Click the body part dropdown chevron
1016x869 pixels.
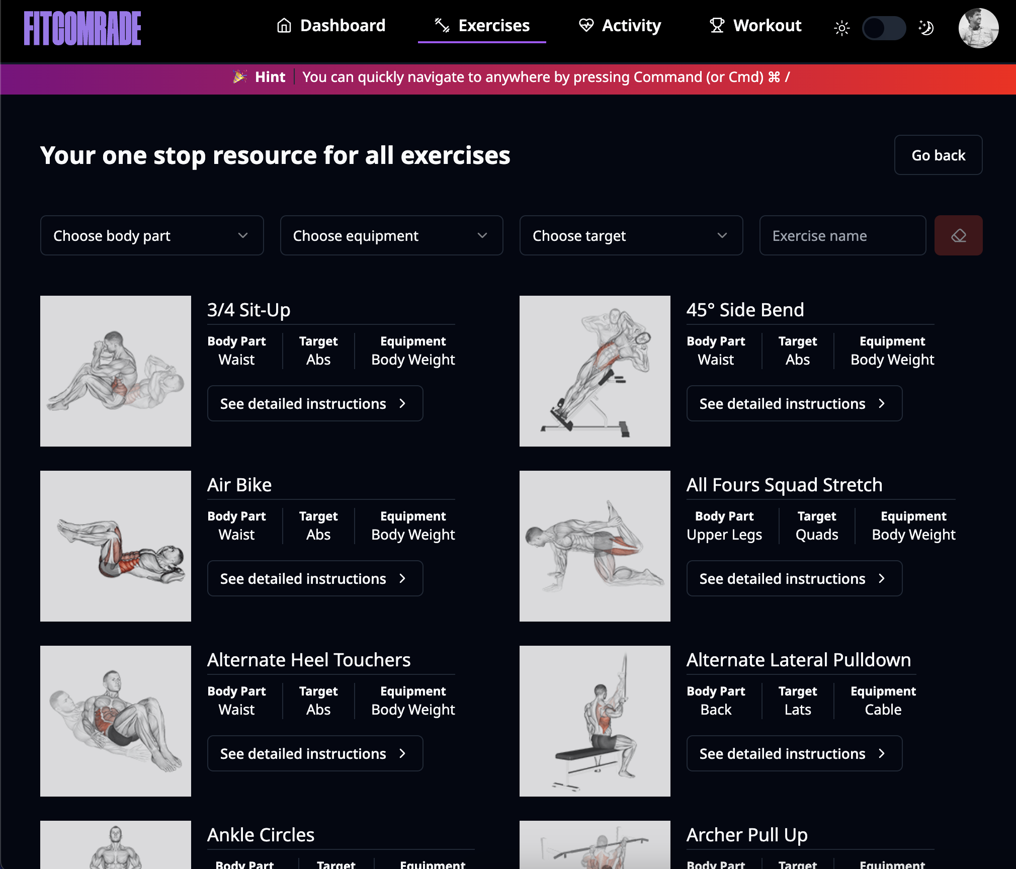(x=243, y=235)
